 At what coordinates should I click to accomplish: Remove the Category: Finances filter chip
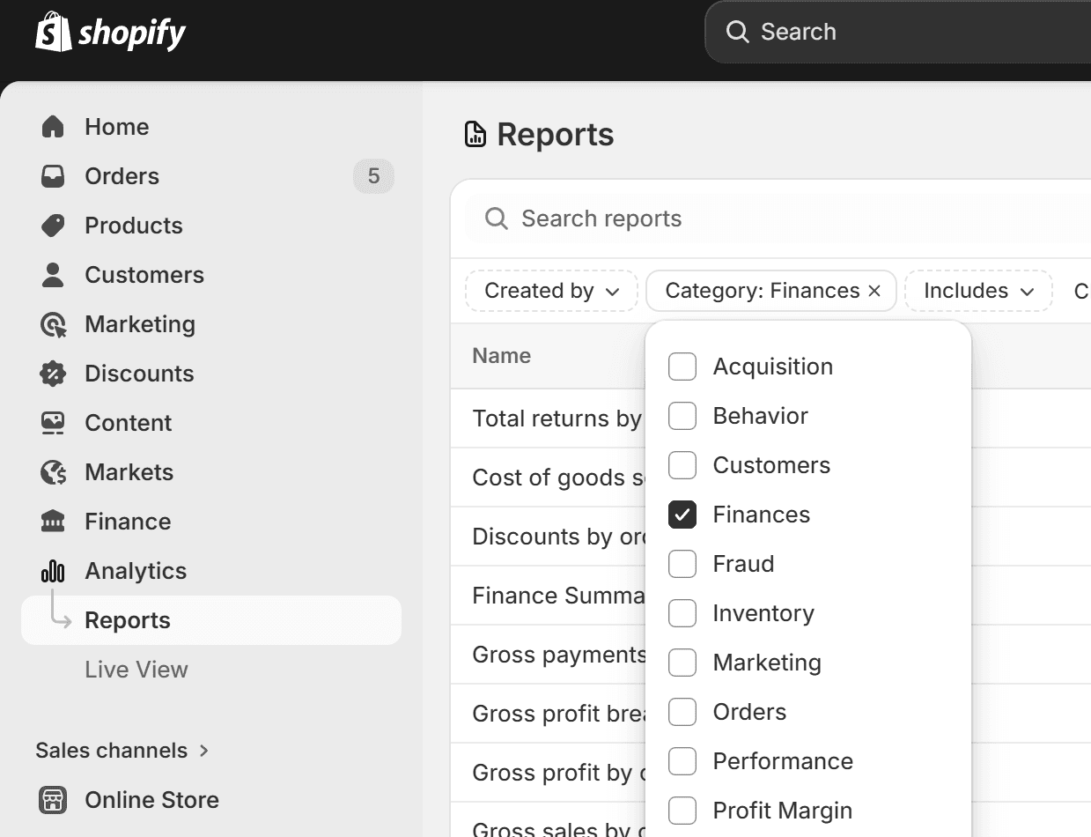(873, 290)
